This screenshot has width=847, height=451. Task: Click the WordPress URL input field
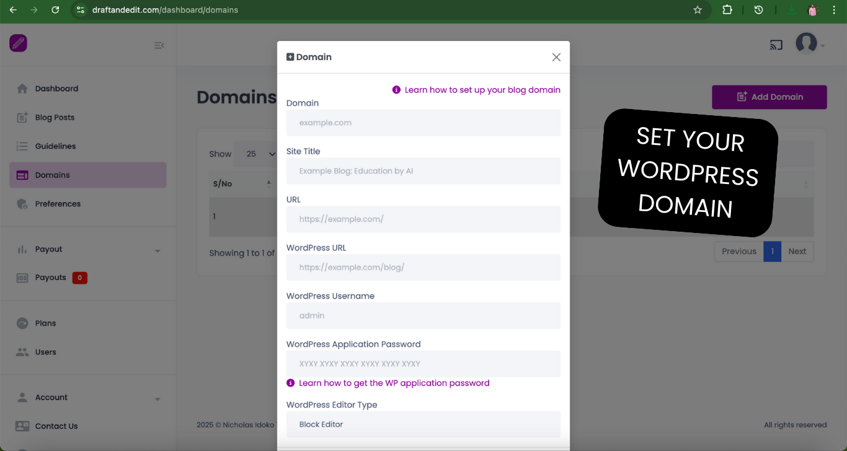(x=423, y=268)
